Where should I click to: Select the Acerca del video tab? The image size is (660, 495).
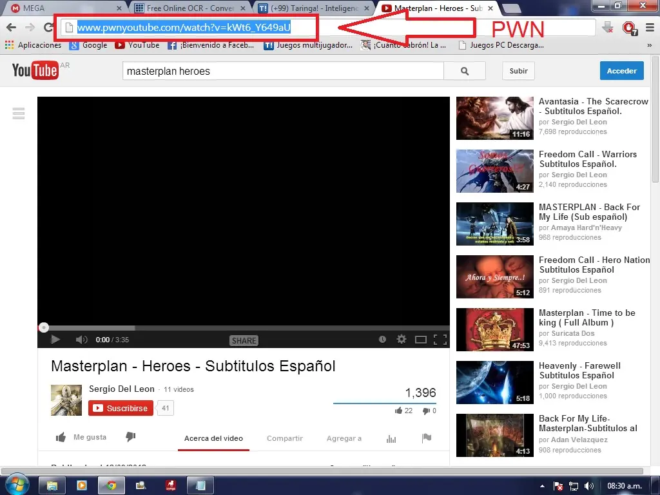click(x=213, y=438)
